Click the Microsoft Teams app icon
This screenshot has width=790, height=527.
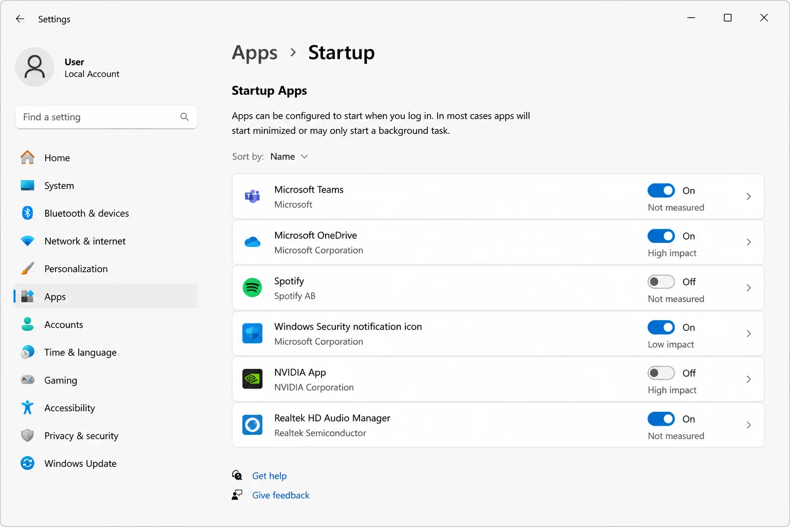pos(253,196)
